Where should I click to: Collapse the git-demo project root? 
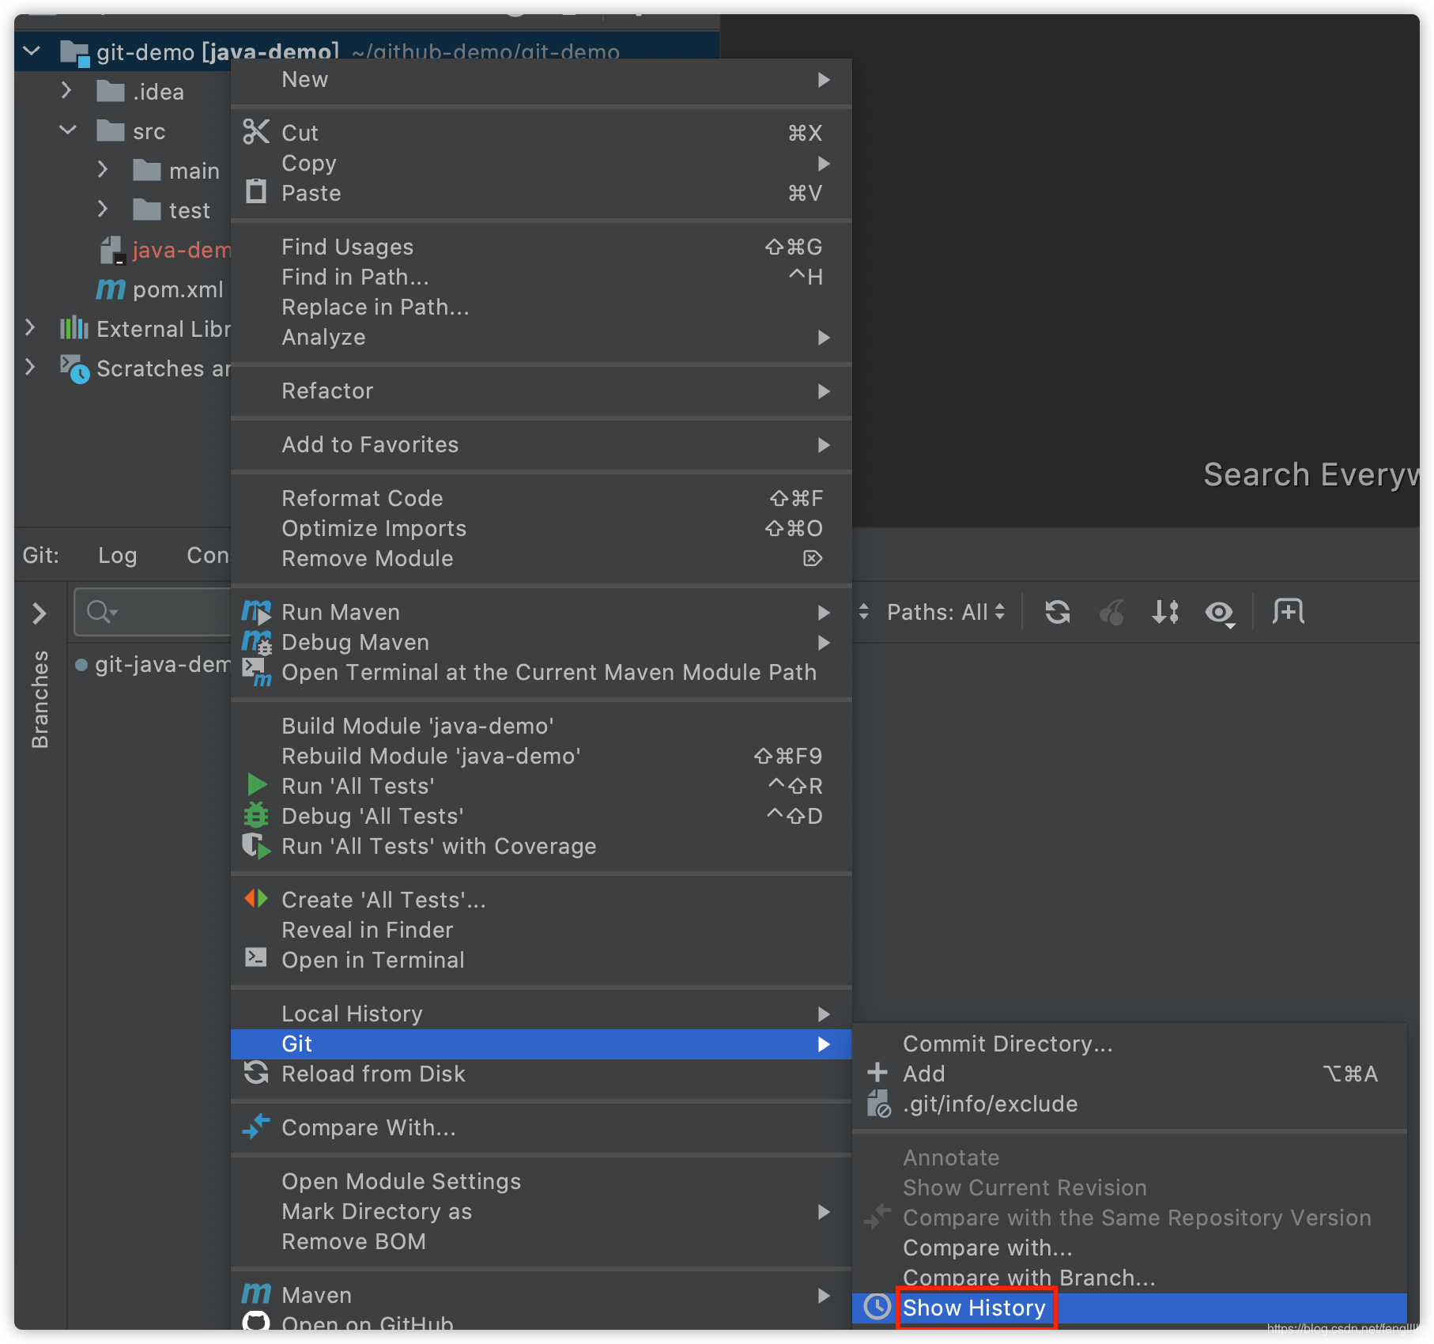point(32,51)
